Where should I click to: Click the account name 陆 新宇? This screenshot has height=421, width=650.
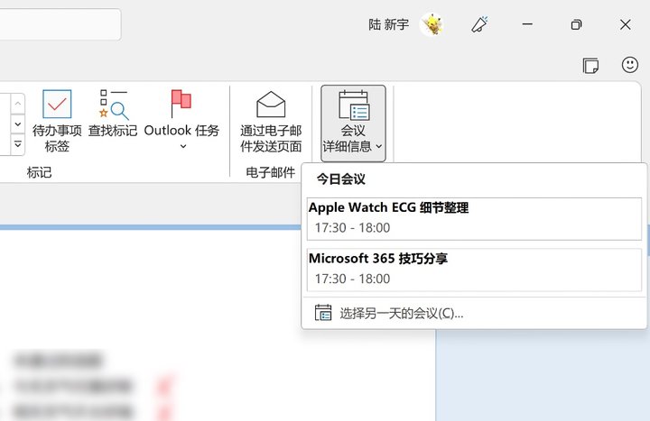tap(388, 24)
